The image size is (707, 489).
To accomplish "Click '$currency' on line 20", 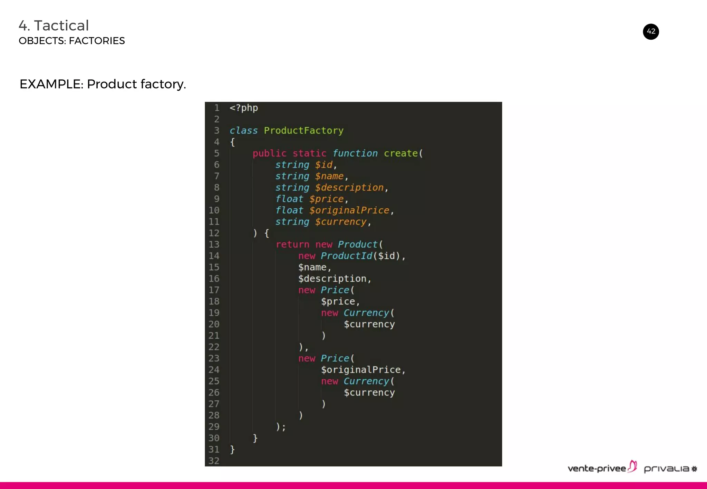I will pyautogui.click(x=369, y=324).
